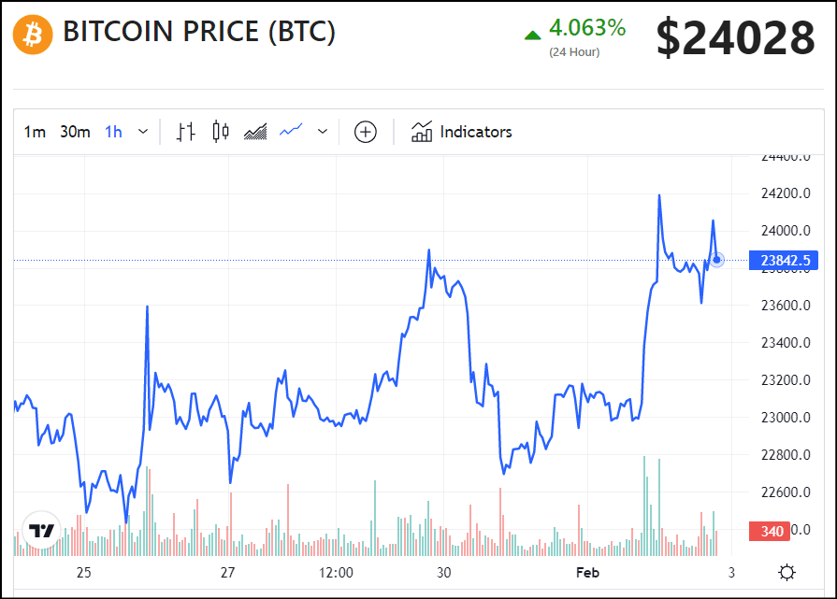
Task: Select the 1h time interval
Action: point(113,132)
